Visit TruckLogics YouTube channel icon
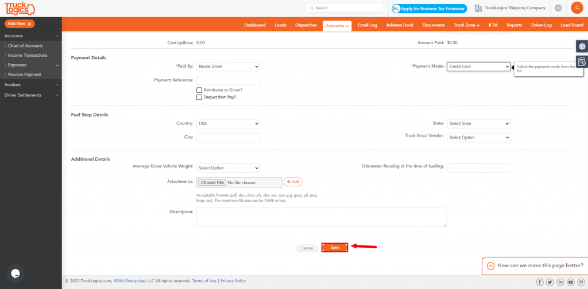Viewport: 588px width, 289px height. point(570,282)
